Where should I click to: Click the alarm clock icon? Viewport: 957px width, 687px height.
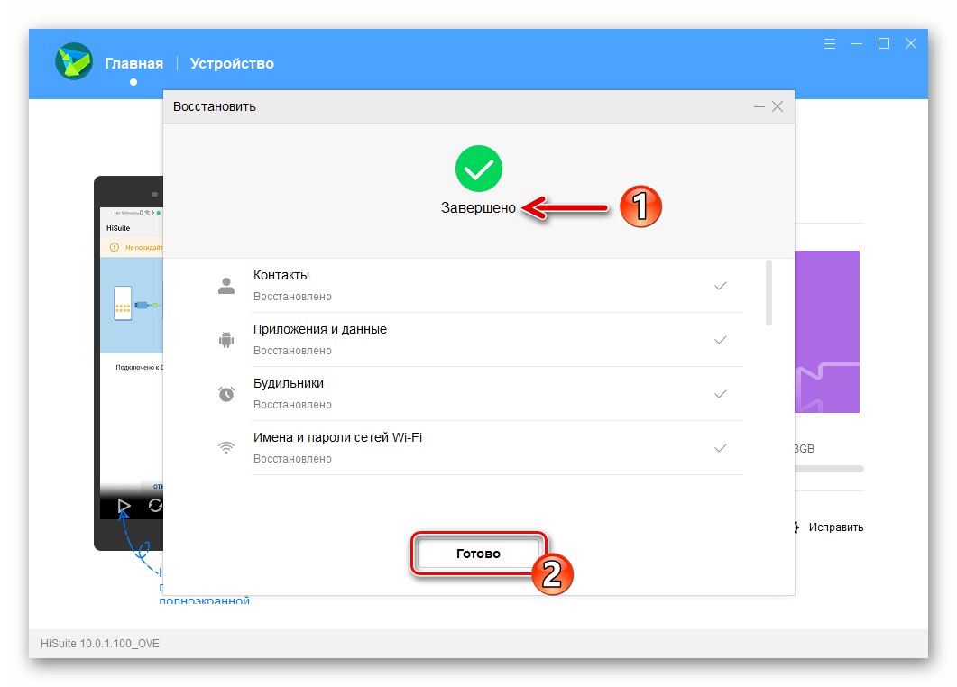(226, 393)
